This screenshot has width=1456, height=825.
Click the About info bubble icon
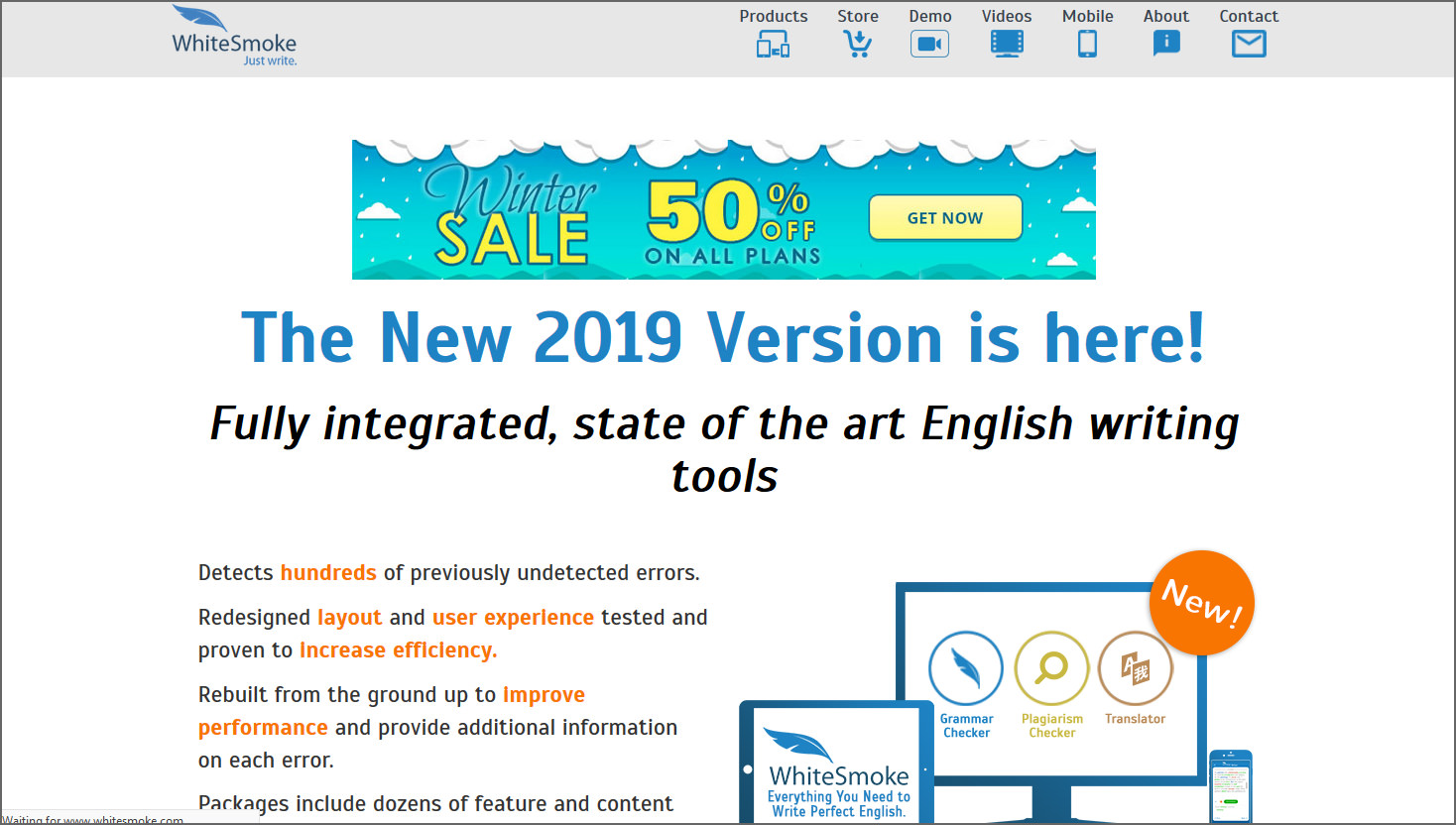[1166, 44]
